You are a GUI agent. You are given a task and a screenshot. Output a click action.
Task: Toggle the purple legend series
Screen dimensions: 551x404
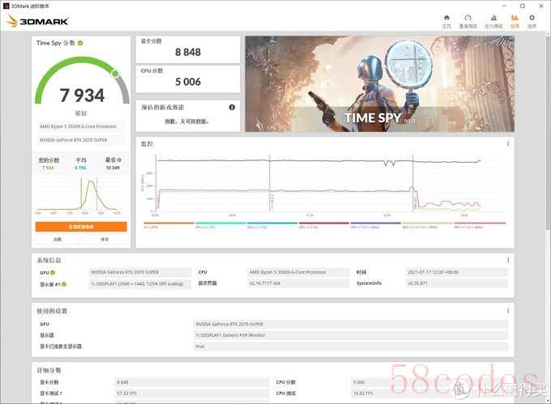tap(376, 225)
